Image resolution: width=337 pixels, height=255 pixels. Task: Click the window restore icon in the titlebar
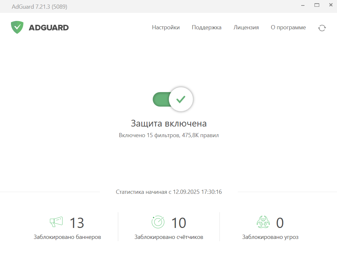tap(317, 5)
